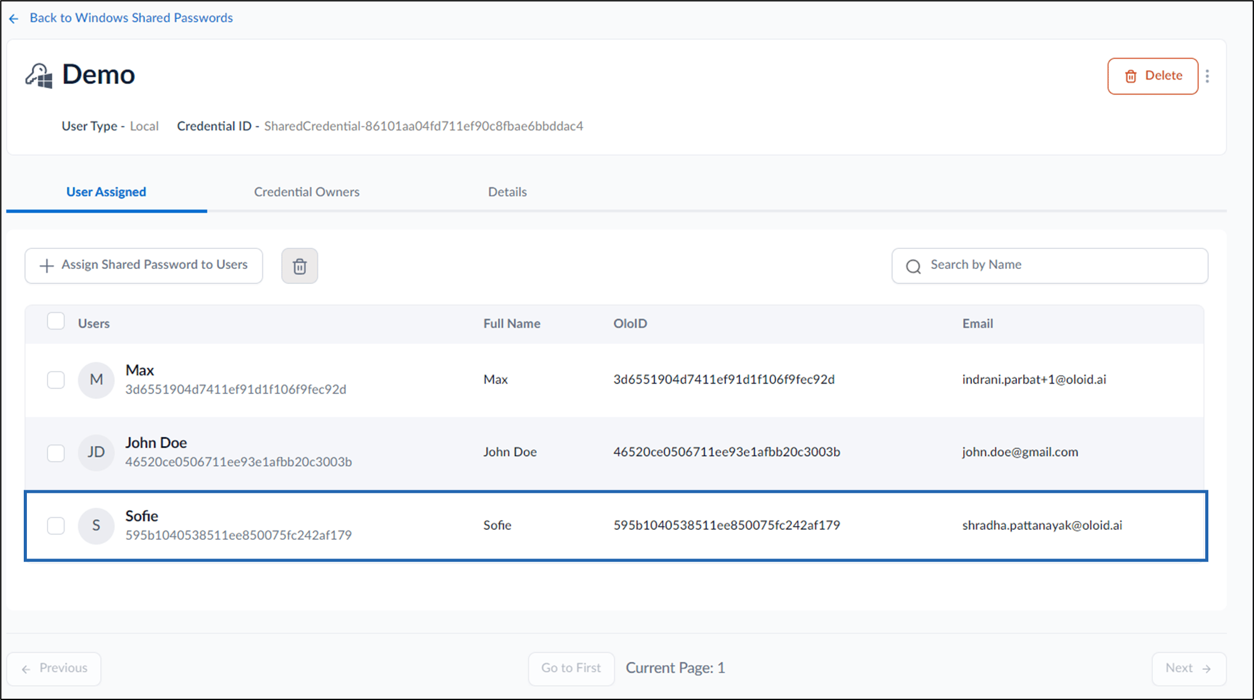Click the Windows credential key icon beside Demo
The height and width of the screenshot is (700, 1254).
click(39, 76)
